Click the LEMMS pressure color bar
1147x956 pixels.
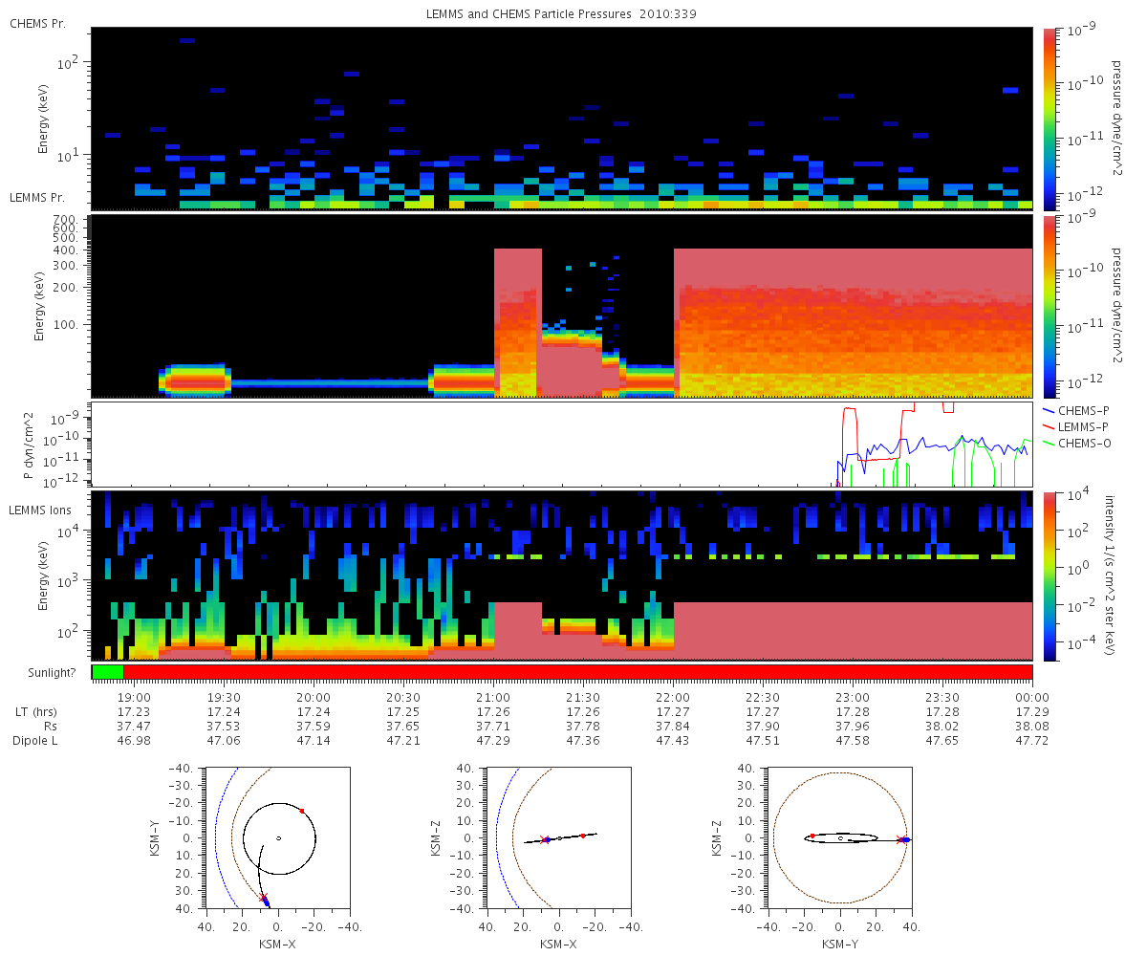1050,306
